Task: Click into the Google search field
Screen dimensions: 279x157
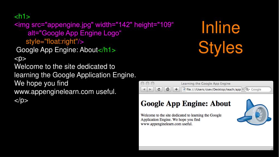Action: pyautogui.click(x=258, y=90)
